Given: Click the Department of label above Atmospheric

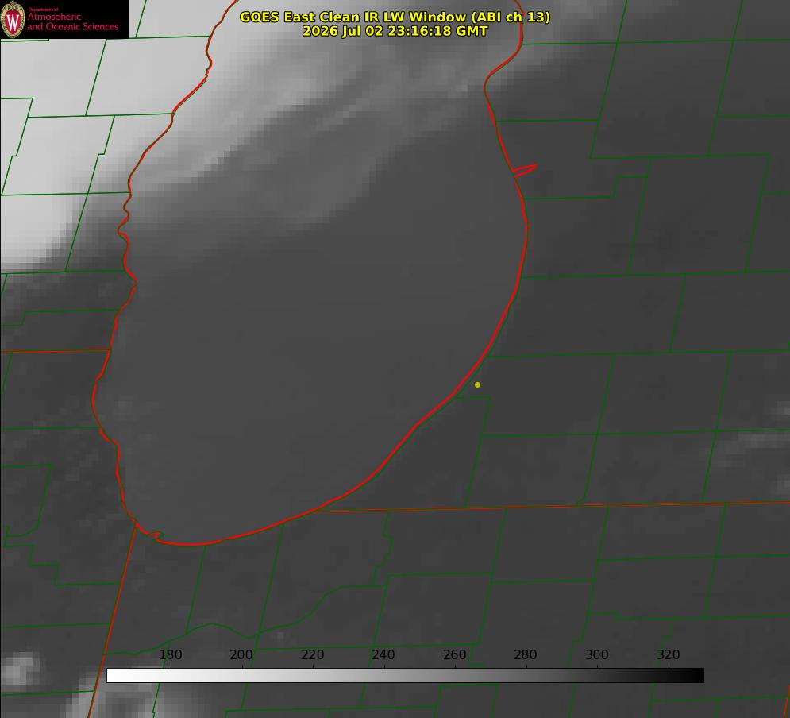Looking at the screenshot, I should point(43,10).
